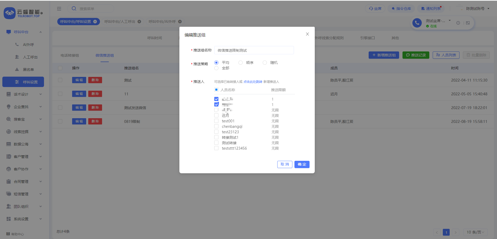This screenshot has height=239, width=497.
Task: Check the chenbangqi person checkbox
Action: 216,126
